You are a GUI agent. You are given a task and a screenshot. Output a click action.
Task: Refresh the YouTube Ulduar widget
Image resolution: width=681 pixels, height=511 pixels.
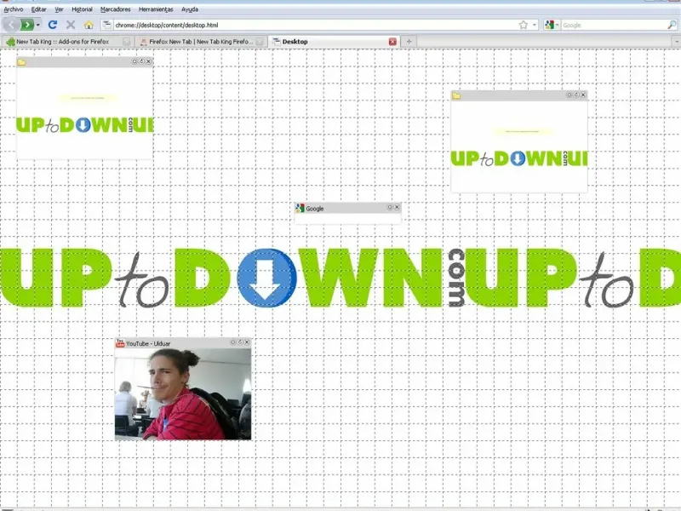click(x=240, y=342)
